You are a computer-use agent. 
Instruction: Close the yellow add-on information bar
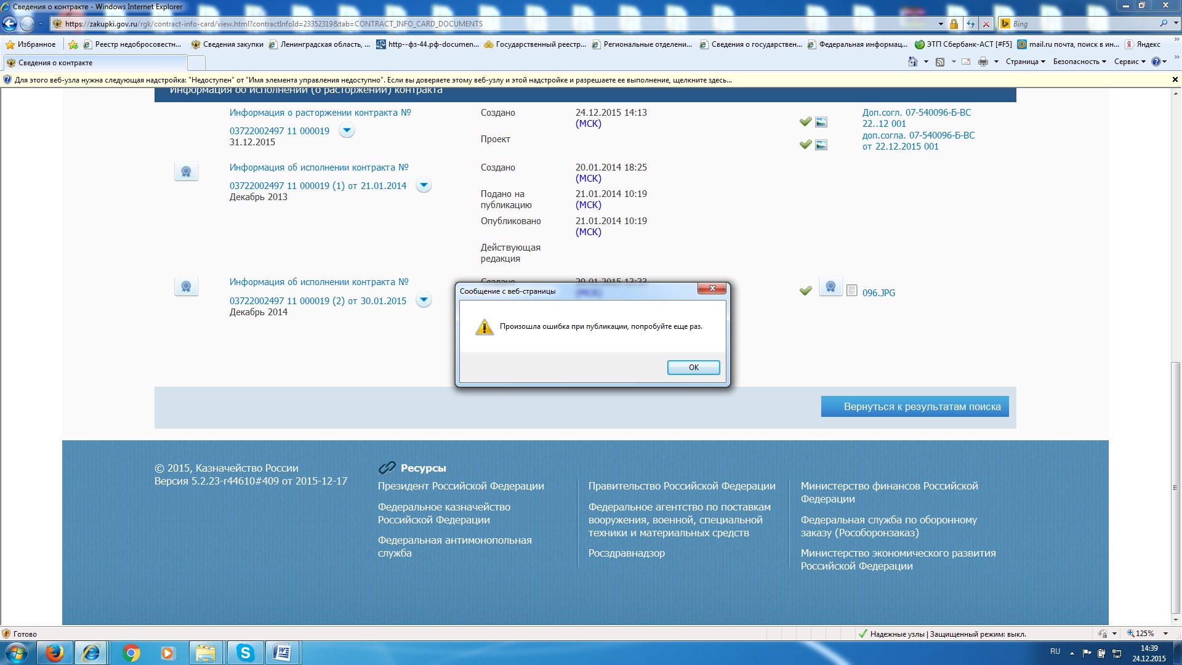click(1175, 79)
